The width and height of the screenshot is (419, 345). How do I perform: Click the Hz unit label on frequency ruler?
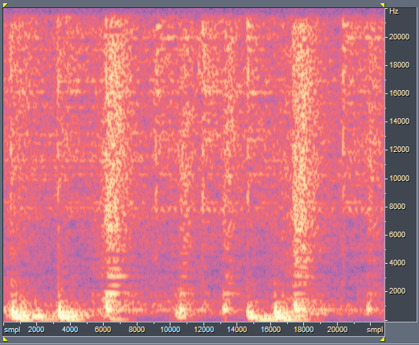pyautogui.click(x=394, y=11)
